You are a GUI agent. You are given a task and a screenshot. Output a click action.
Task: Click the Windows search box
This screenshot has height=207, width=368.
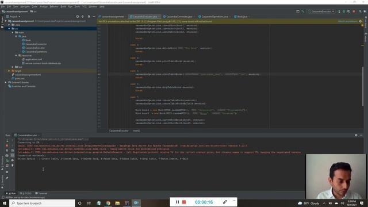tap(42, 203)
